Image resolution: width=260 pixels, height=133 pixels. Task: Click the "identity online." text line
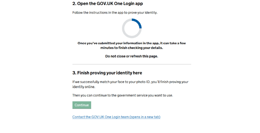pos(84,87)
